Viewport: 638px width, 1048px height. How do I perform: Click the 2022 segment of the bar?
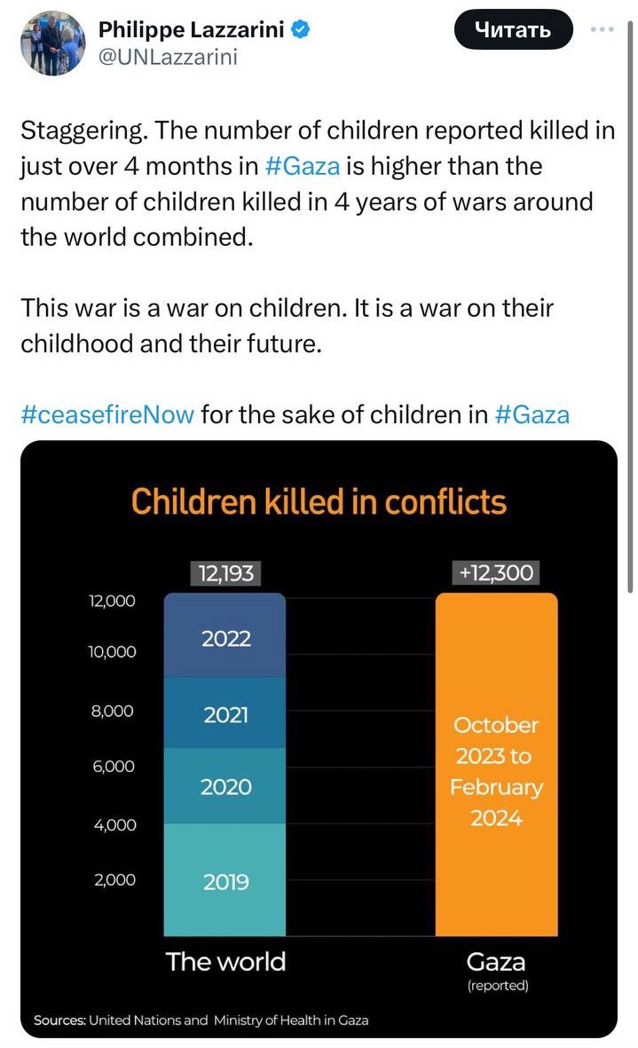[x=225, y=637]
